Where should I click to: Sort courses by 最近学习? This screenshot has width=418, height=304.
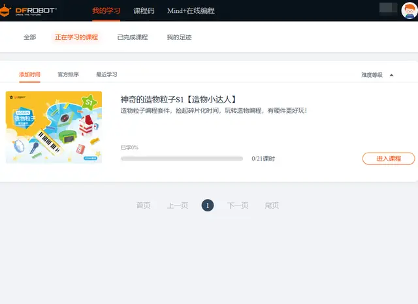coord(106,74)
